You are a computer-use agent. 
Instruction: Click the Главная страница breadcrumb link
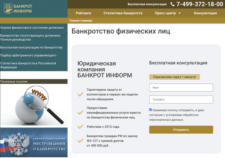coord(81,21)
